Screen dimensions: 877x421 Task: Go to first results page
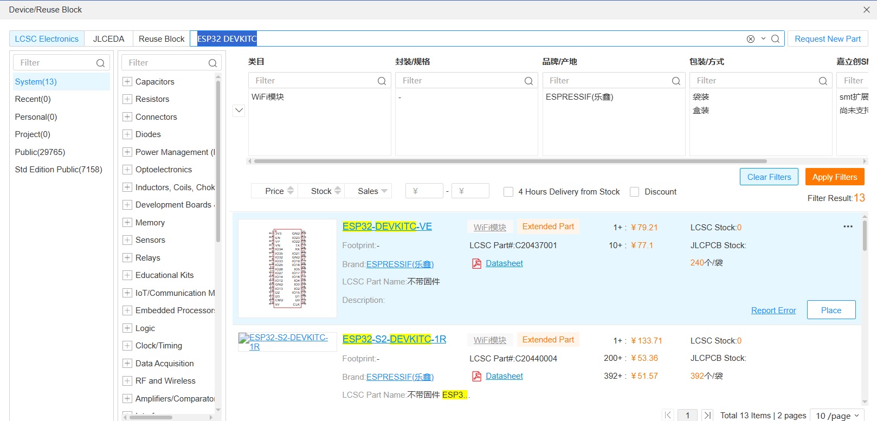[x=668, y=415]
